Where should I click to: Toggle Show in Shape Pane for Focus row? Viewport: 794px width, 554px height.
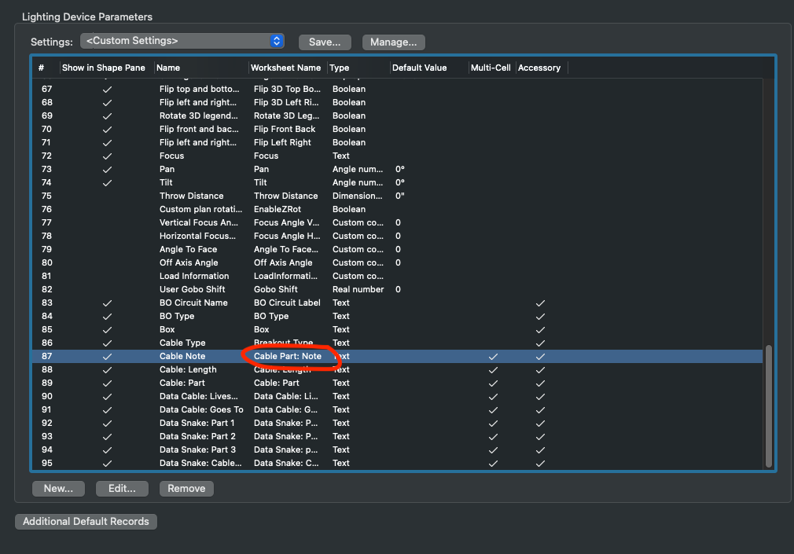(x=107, y=156)
